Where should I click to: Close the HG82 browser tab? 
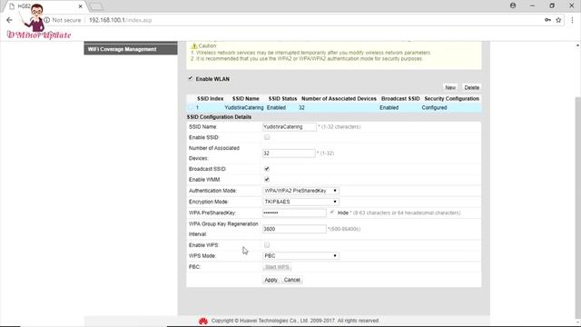pos(81,6)
